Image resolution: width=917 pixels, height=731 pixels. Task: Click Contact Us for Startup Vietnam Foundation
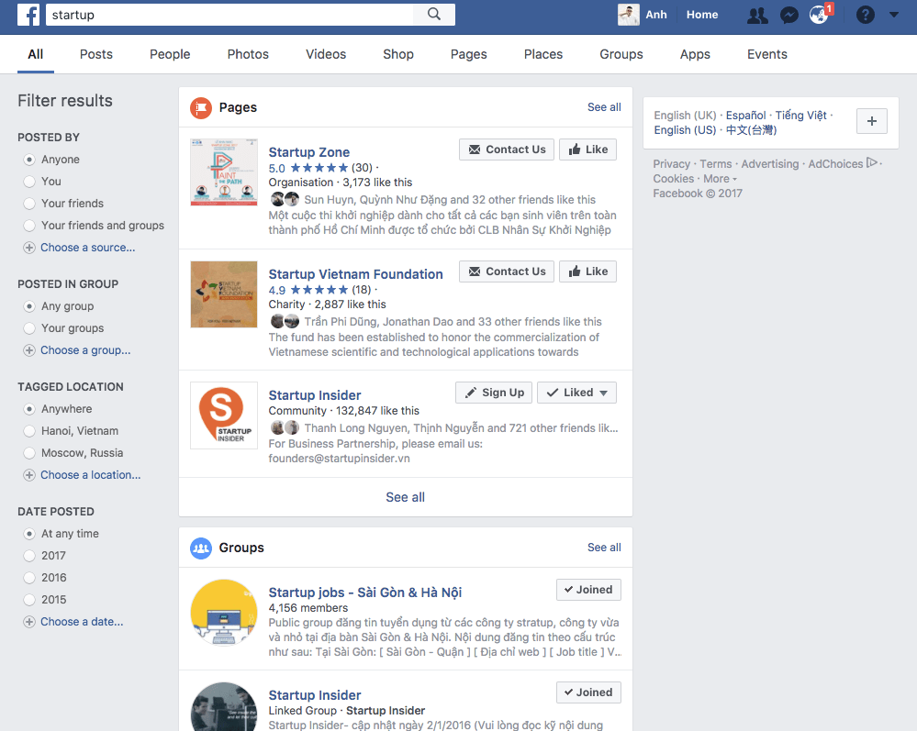507,271
